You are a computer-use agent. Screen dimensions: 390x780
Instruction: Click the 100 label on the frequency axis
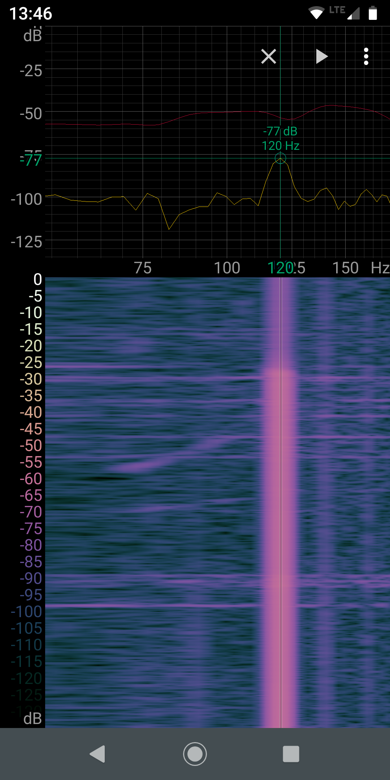point(227,268)
